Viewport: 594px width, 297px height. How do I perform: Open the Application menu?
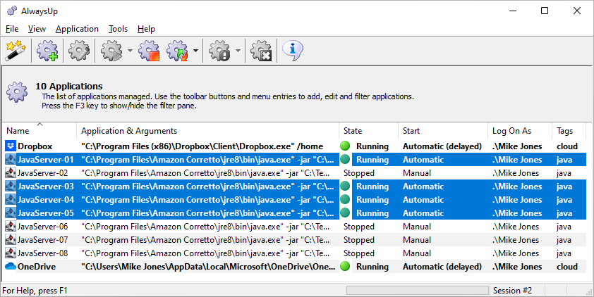point(77,29)
